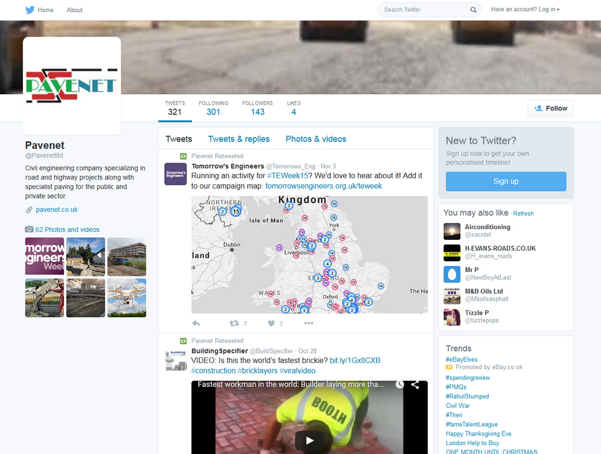Open the Civil War trend

[458, 406]
